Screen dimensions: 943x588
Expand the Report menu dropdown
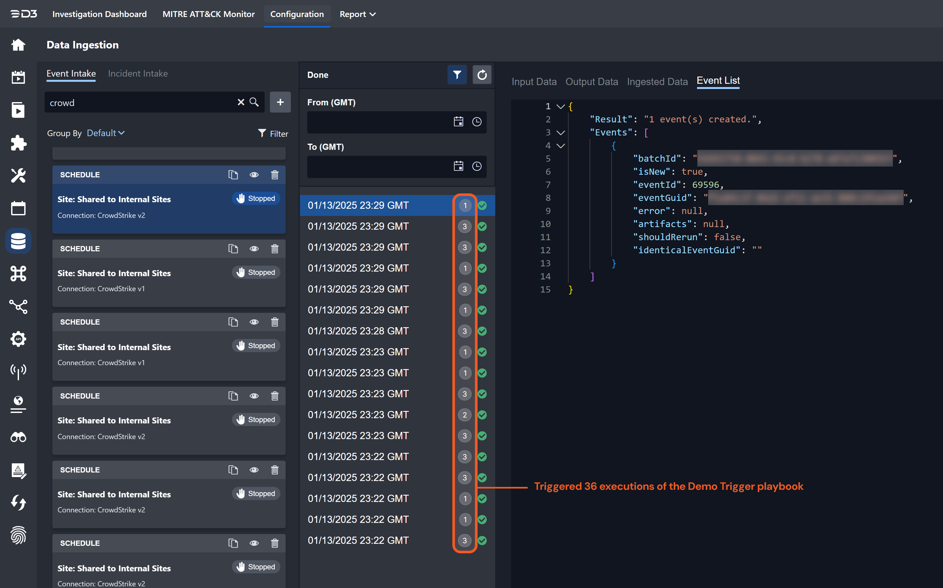[x=357, y=14]
